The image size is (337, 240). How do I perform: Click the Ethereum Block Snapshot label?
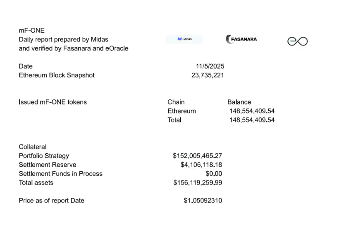coord(57,75)
